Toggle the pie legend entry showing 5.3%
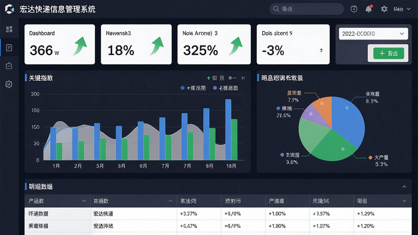The width and height of the screenshot is (418, 235). click(x=379, y=161)
